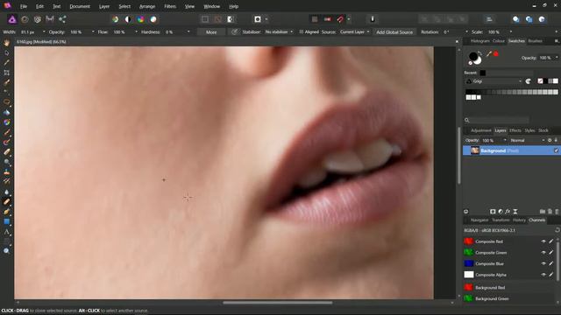
Task: Switch to the Effects tab
Action: 515,130
